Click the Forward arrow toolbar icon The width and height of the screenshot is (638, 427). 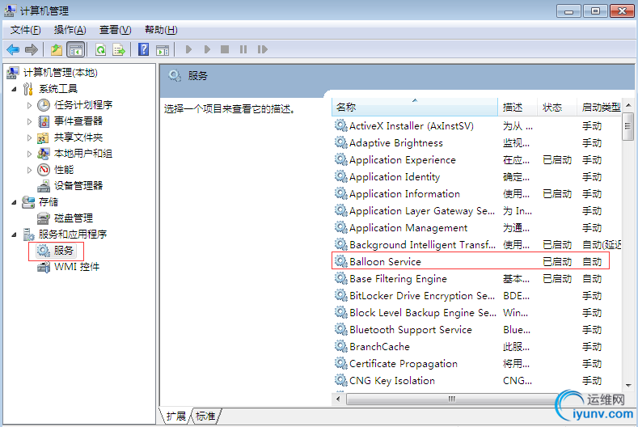(32, 49)
